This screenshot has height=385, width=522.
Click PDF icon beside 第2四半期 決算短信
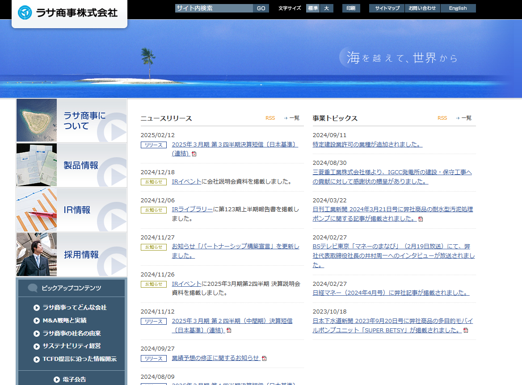(229, 331)
